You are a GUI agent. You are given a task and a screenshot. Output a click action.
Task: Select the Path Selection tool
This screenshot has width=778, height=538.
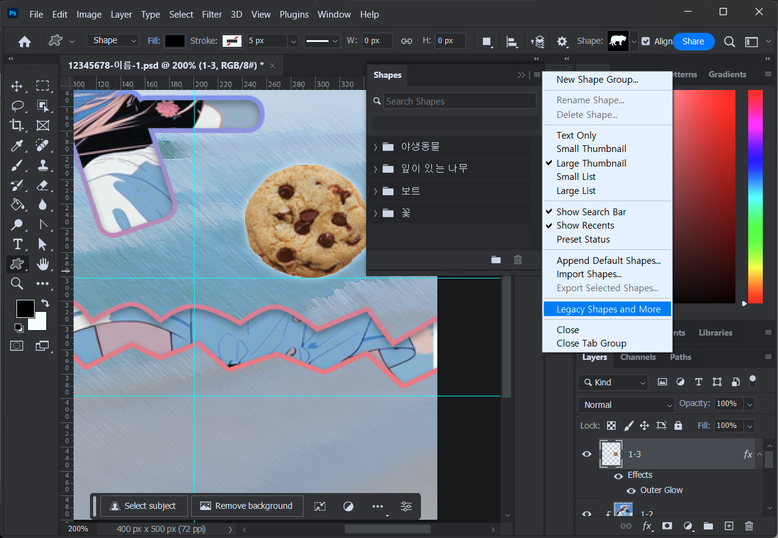click(43, 244)
